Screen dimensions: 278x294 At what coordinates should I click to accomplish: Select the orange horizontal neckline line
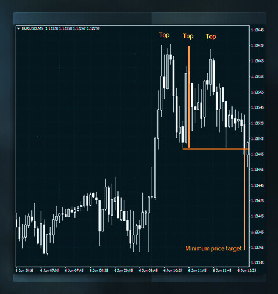(216, 149)
